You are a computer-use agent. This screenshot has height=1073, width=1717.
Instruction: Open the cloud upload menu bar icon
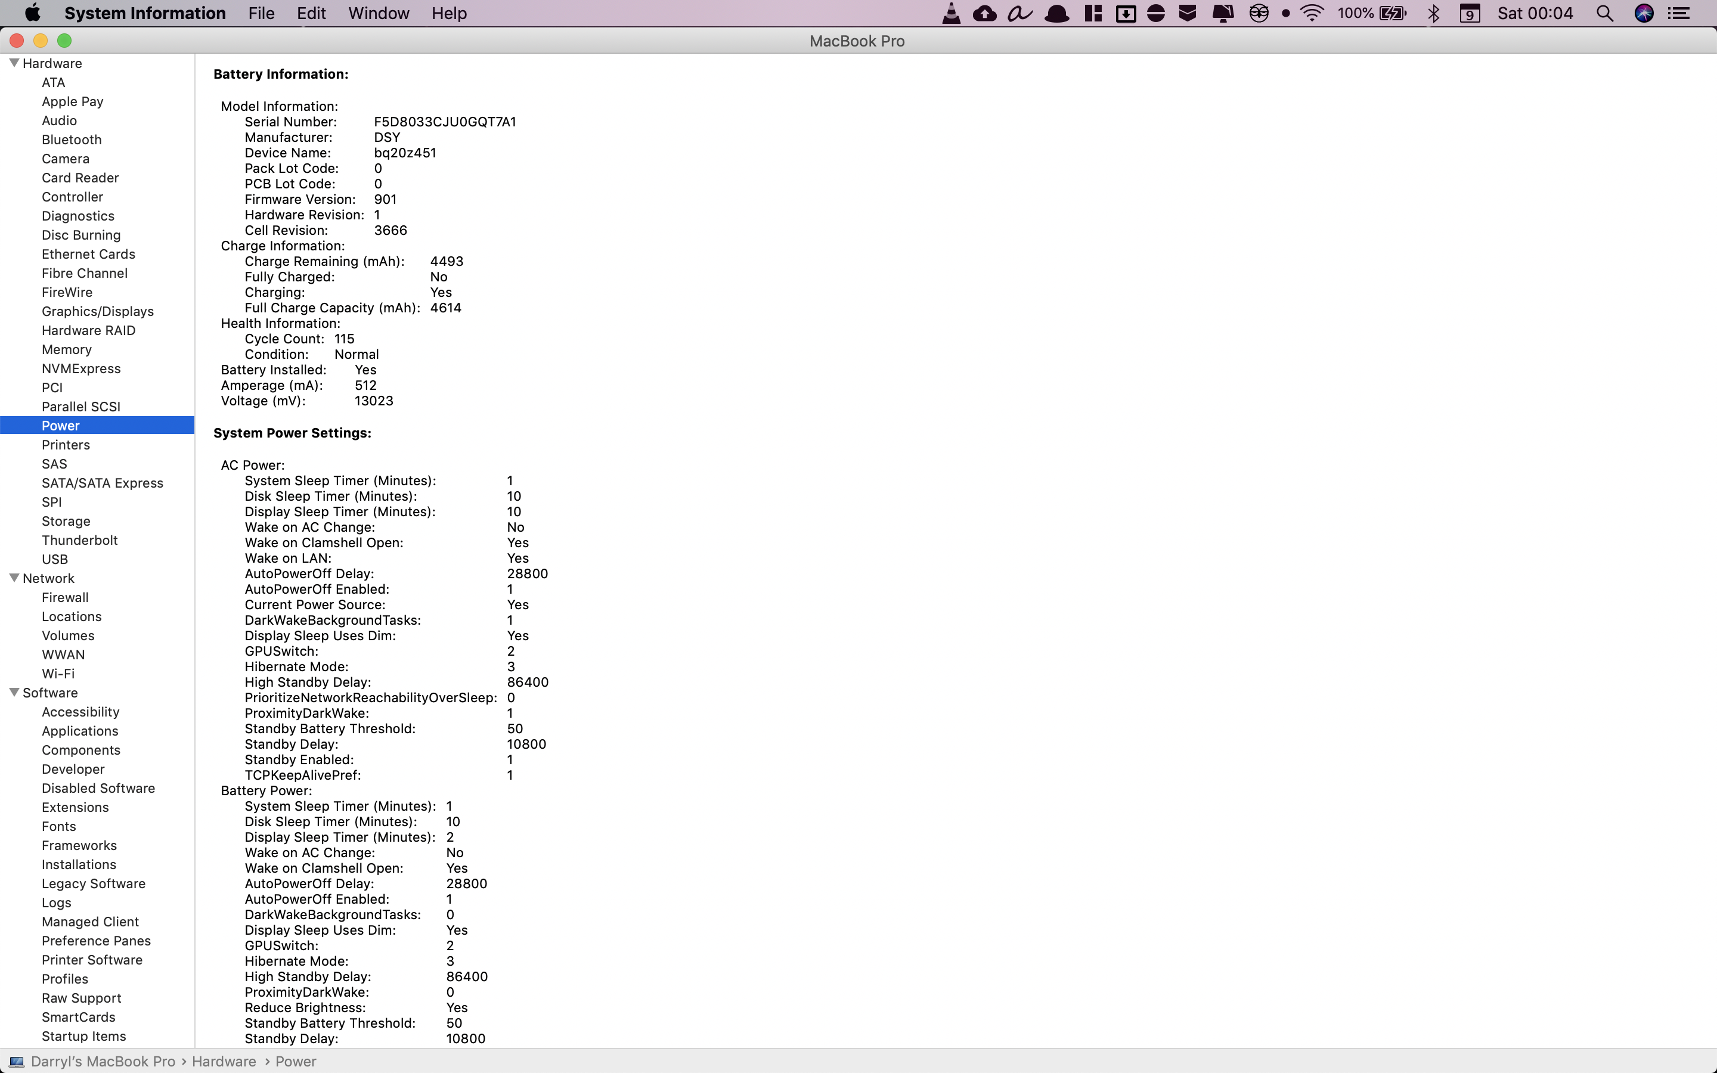click(984, 14)
